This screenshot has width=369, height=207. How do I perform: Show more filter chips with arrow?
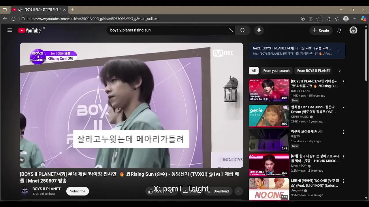point(339,71)
